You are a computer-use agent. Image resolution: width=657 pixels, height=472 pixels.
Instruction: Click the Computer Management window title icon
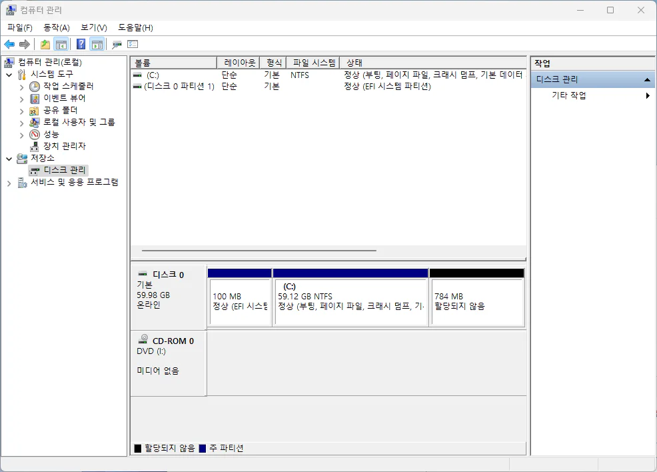[x=11, y=9]
